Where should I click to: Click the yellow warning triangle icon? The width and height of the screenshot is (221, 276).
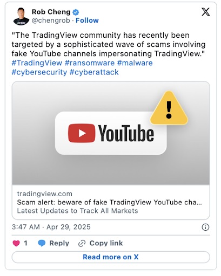tap(169, 108)
